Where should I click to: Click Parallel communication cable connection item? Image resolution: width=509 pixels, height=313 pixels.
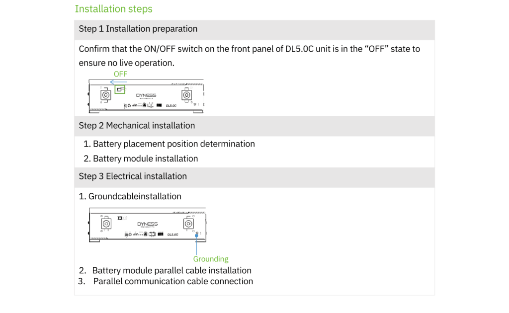click(173, 281)
